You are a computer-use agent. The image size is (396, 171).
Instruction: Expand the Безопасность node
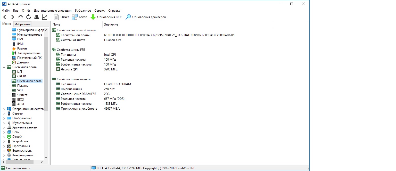(4, 151)
